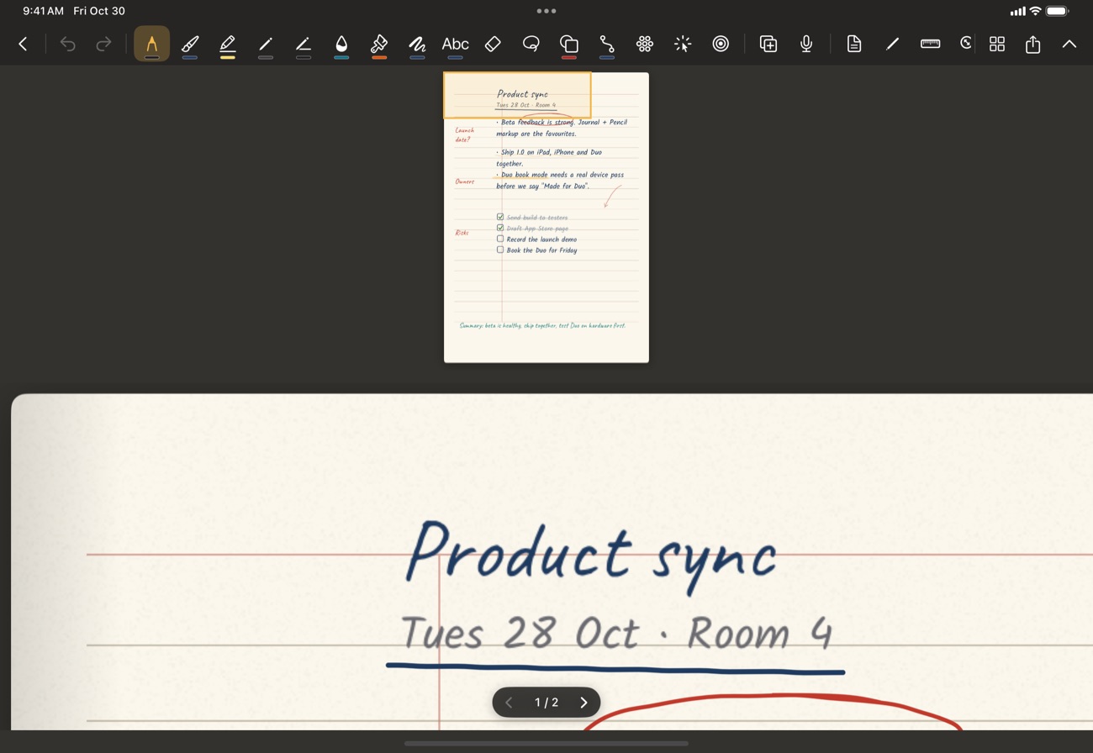Select the fountain pen tool
This screenshot has height=753, width=1093.
pos(151,45)
